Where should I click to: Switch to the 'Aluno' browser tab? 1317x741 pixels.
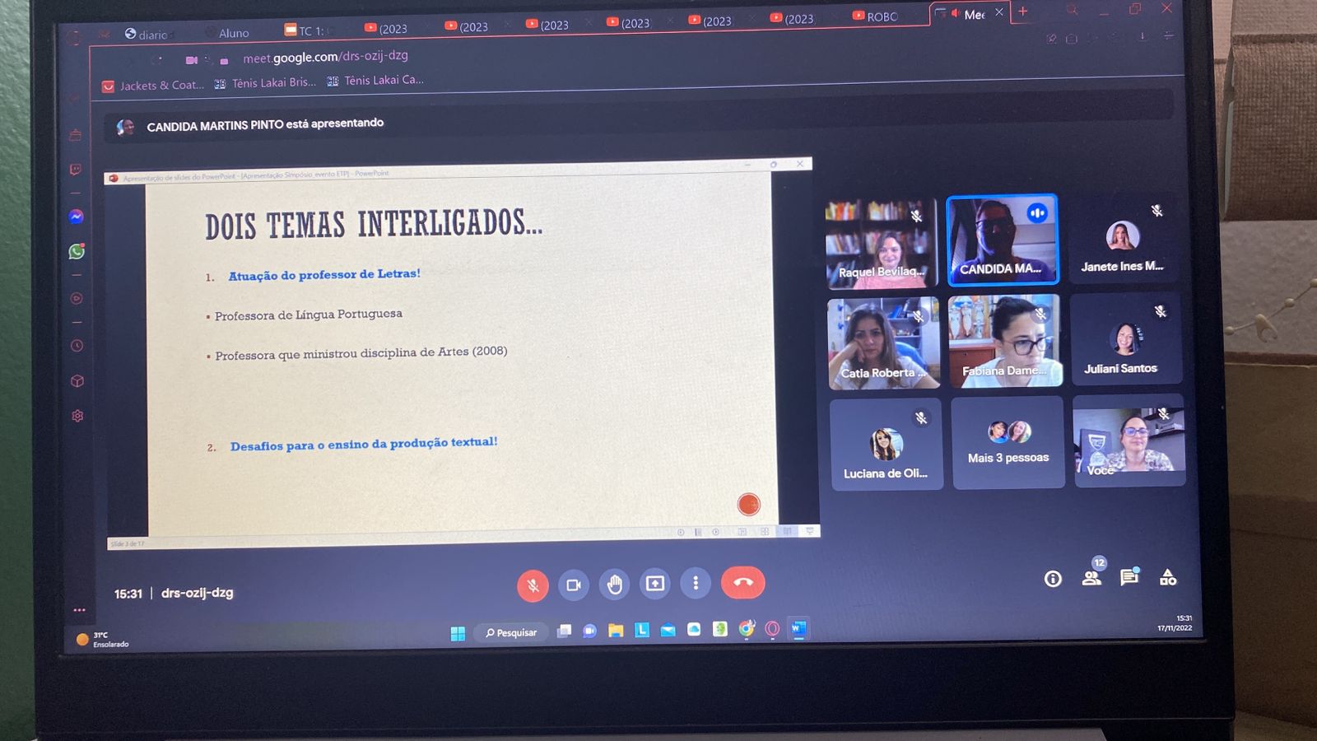234,33
